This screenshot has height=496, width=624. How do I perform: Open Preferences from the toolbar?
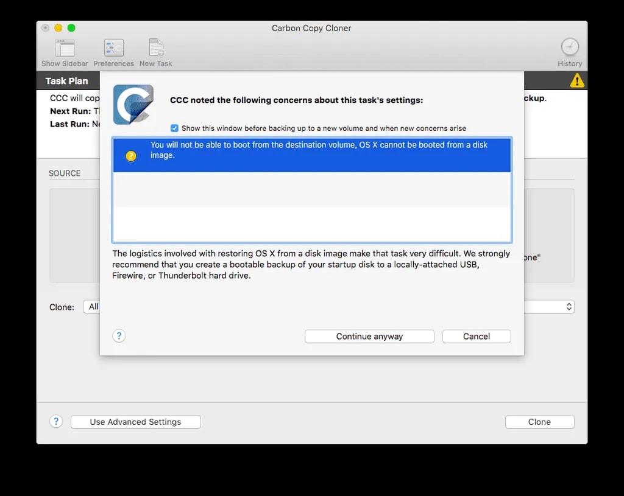pos(114,48)
